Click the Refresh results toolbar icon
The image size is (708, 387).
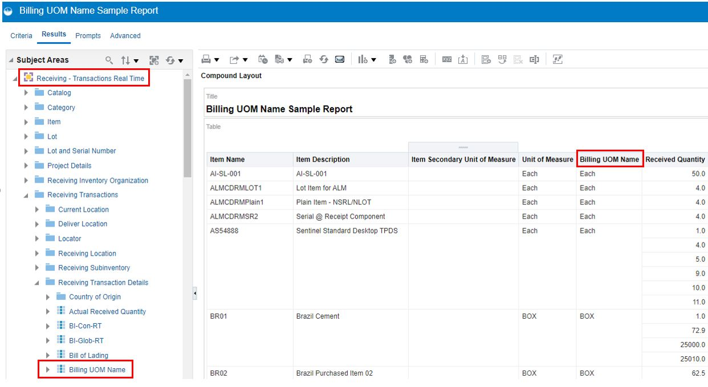click(x=324, y=60)
